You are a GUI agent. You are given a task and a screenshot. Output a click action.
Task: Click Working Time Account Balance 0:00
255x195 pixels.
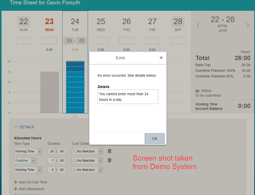[x=244, y=106]
